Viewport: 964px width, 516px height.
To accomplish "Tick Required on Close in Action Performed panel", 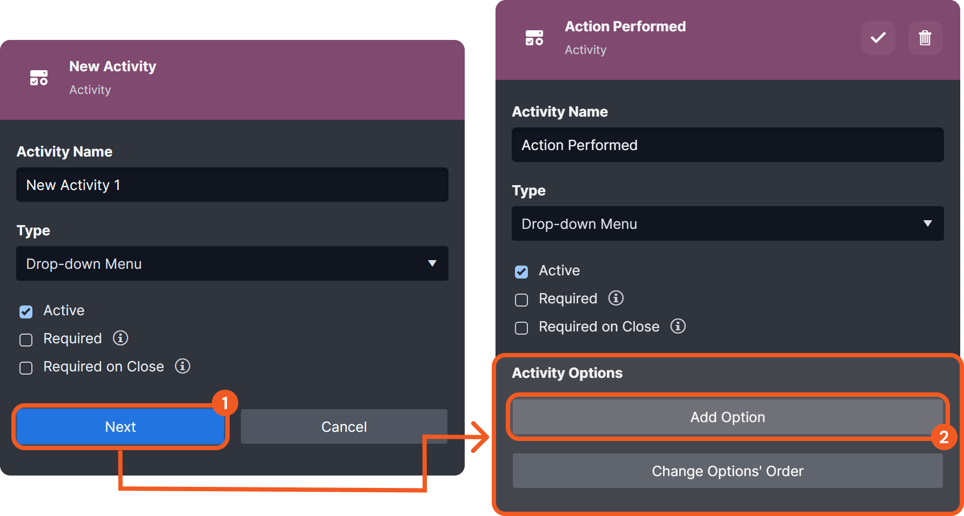I will (x=521, y=328).
